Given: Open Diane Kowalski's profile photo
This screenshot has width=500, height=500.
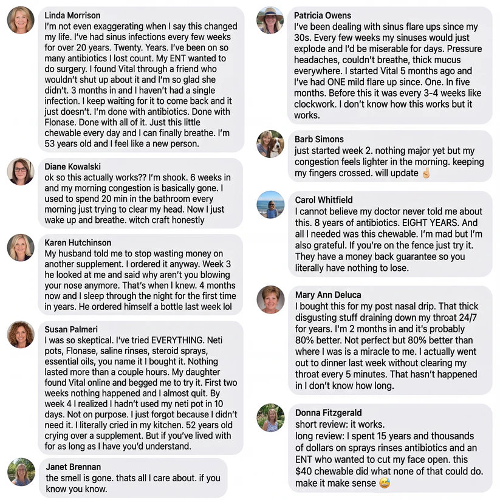Looking at the screenshot, I should [x=21, y=171].
